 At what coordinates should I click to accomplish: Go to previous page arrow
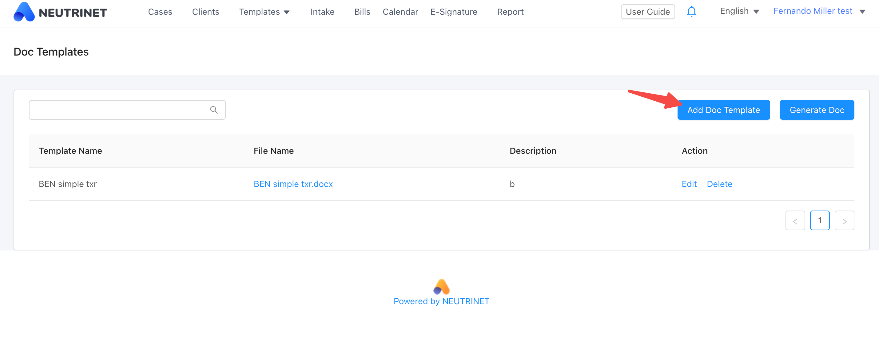[x=795, y=220]
